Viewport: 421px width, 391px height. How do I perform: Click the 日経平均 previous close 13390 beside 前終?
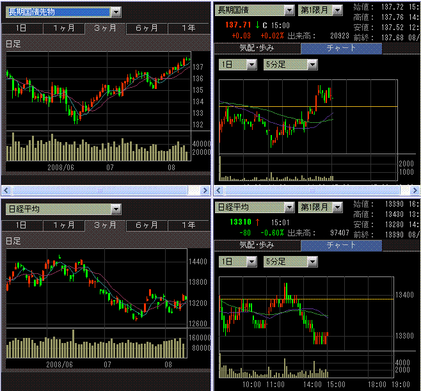(x=394, y=235)
